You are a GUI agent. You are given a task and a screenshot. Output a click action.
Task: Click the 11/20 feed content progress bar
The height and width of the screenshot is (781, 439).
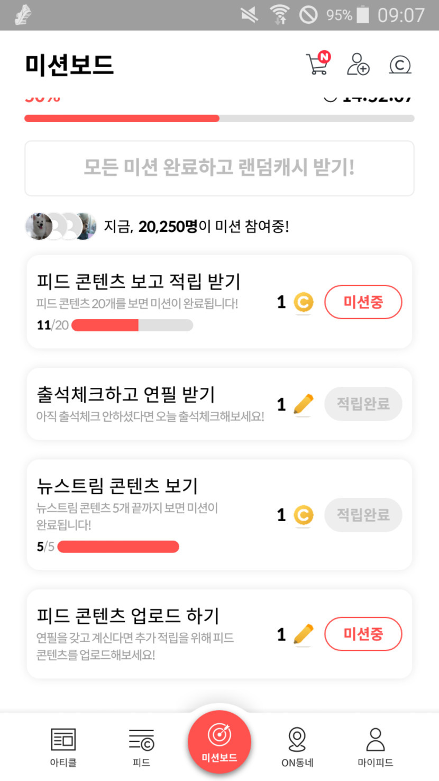(132, 325)
